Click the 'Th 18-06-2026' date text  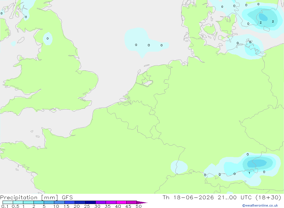tap(188, 197)
